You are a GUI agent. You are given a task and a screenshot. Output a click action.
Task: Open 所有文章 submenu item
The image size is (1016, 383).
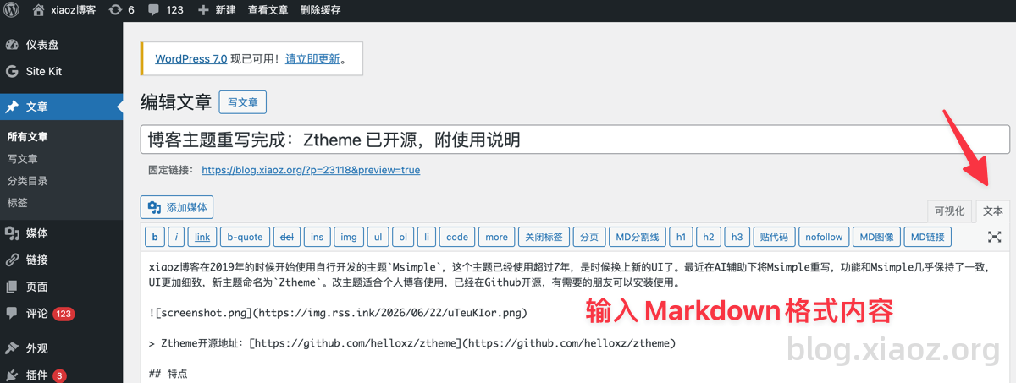27,137
